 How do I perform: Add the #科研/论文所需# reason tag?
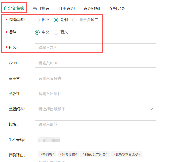click(95, 154)
